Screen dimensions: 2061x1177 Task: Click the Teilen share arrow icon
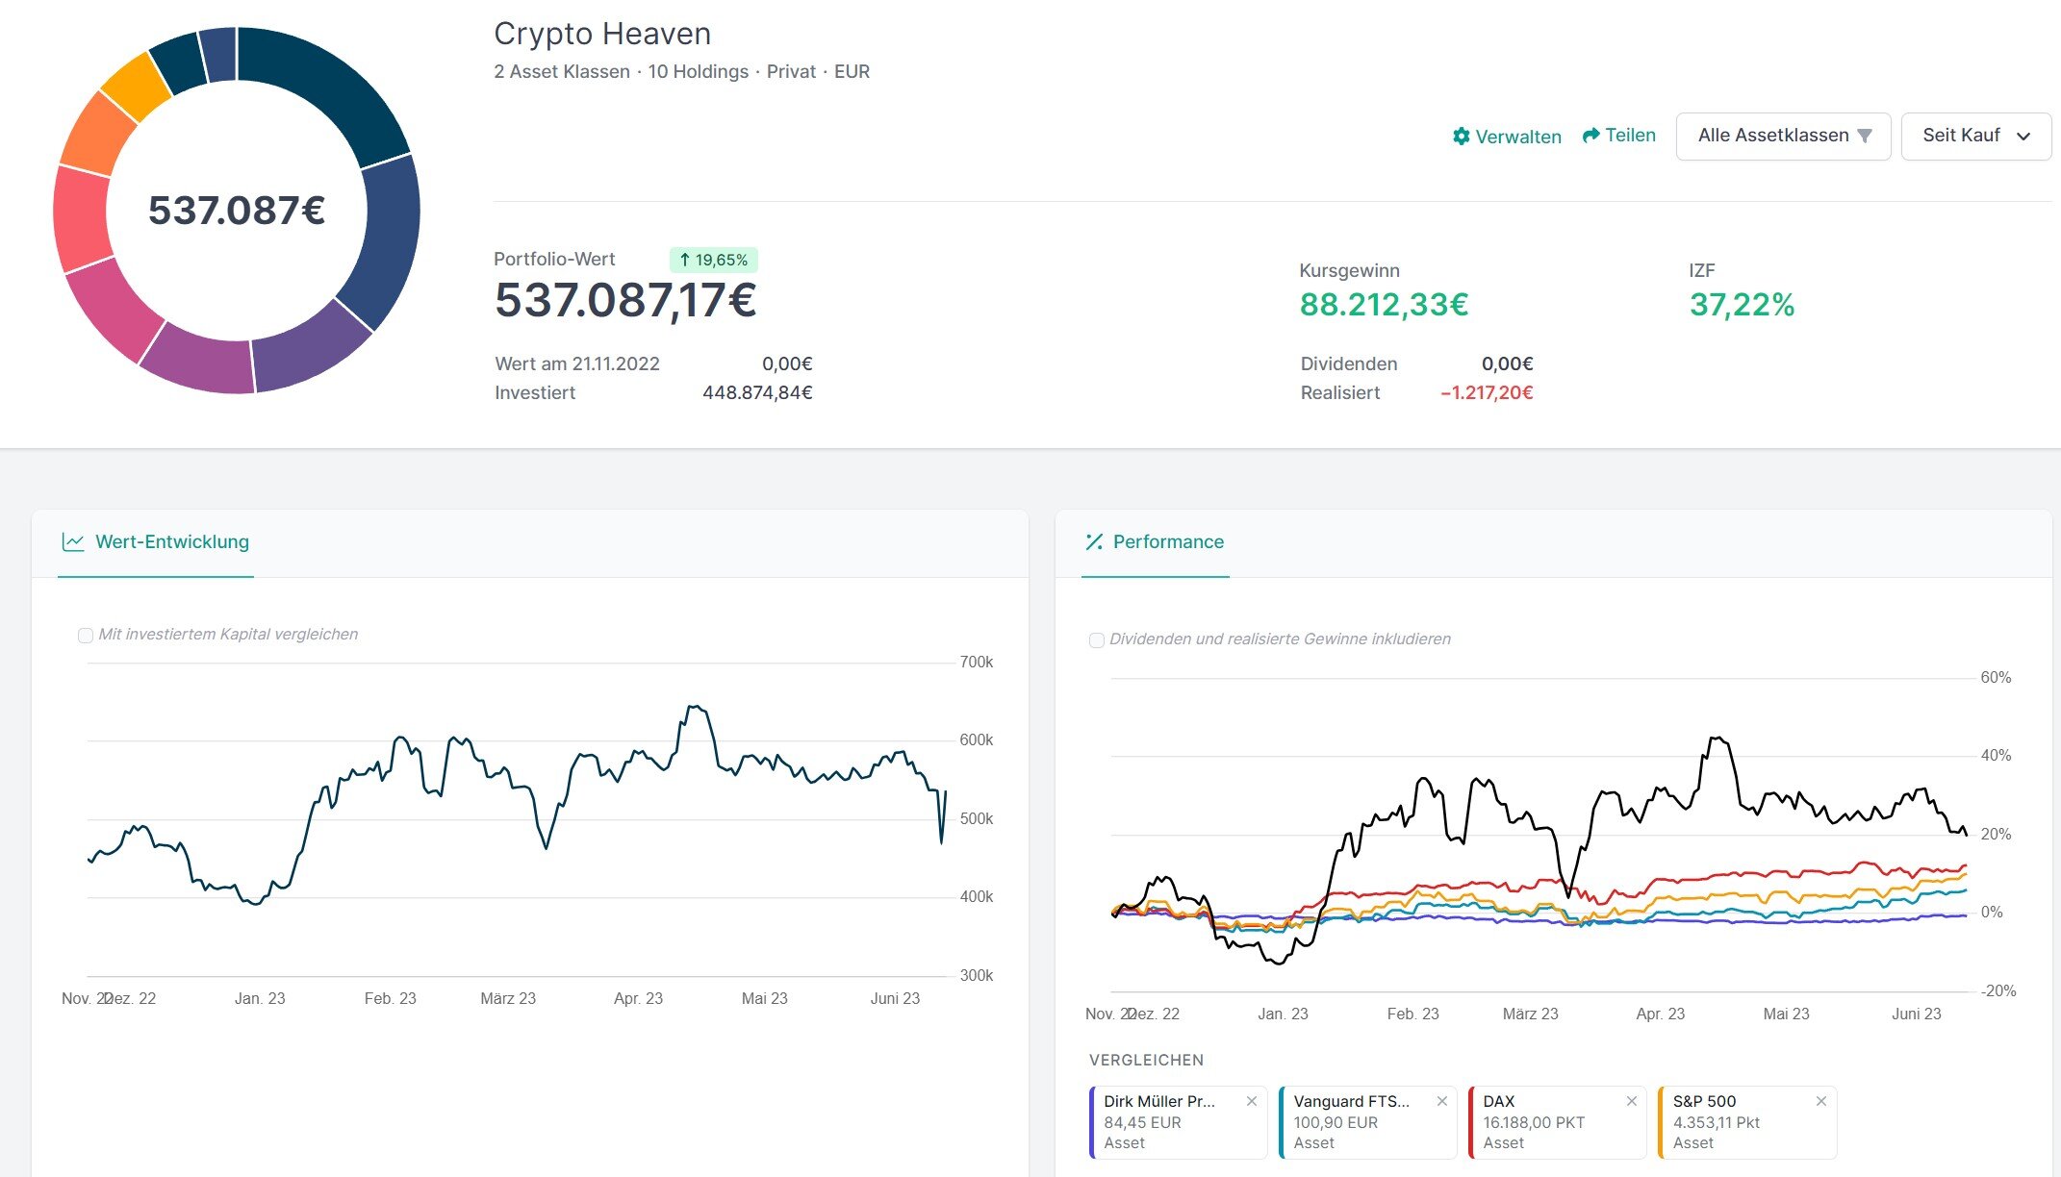pyautogui.click(x=1590, y=136)
